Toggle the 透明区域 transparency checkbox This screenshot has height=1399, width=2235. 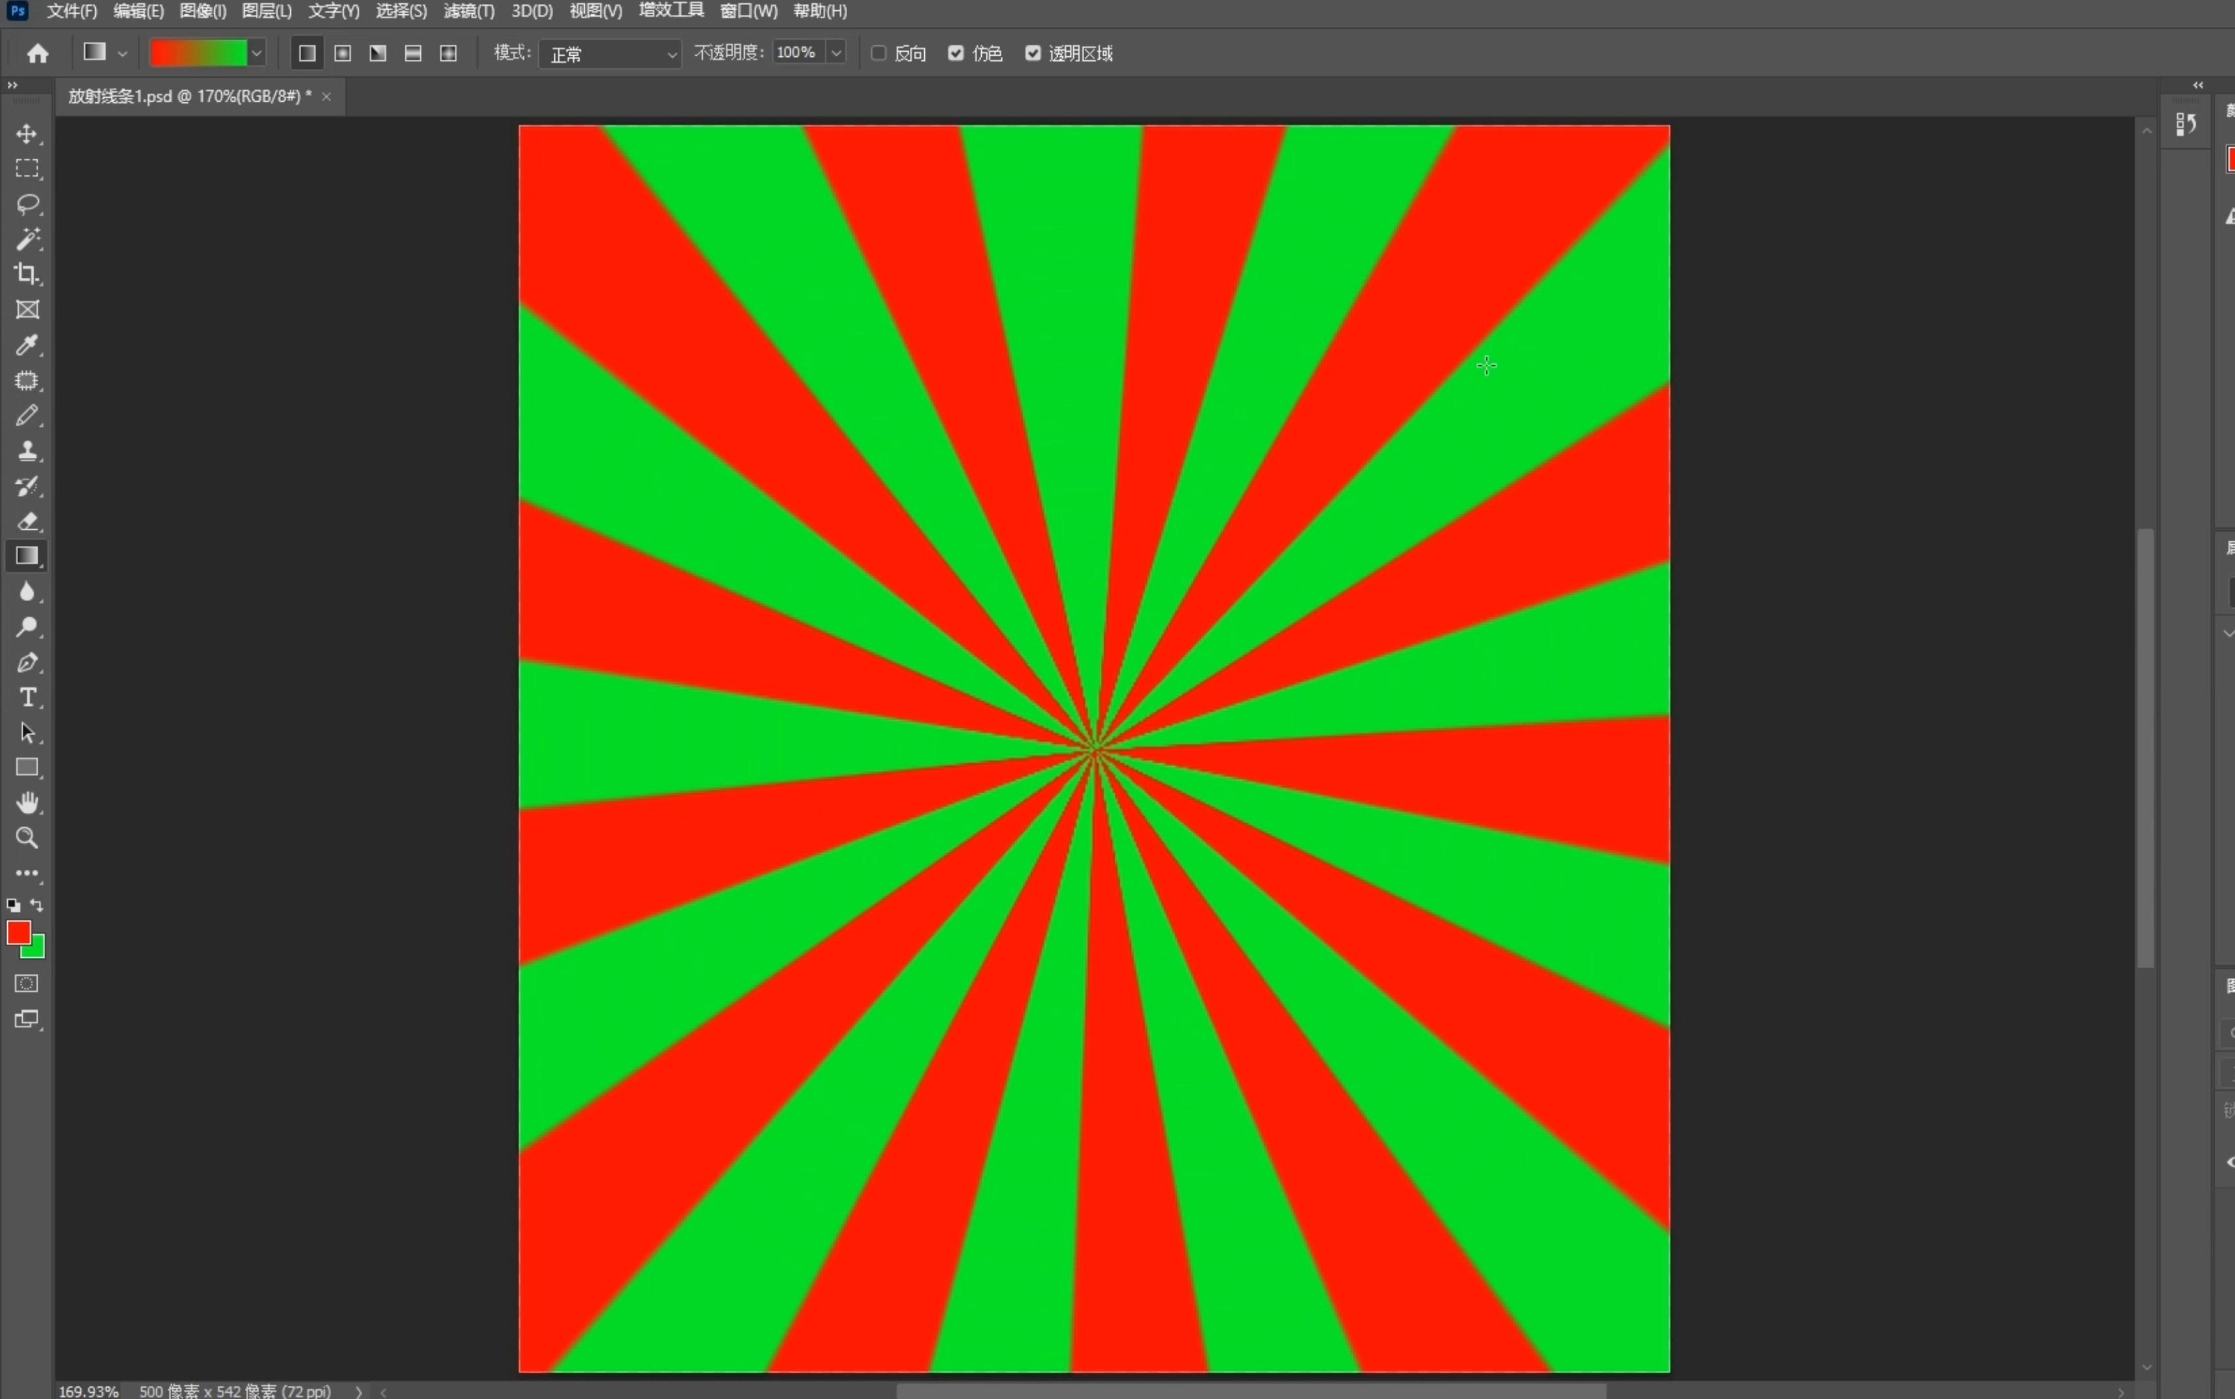1032,54
